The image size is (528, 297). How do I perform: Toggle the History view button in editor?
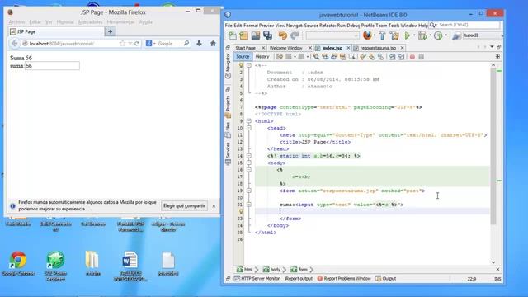(262, 57)
